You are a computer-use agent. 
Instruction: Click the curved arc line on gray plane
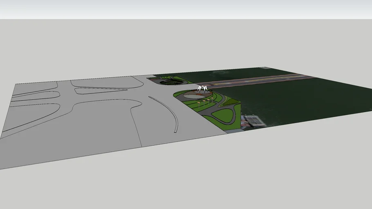(x=168, y=111)
